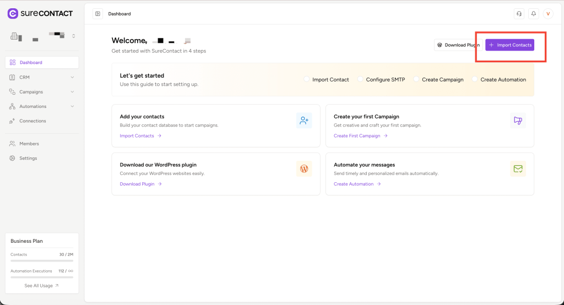The height and width of the screenshot is (305, 564).
Task: Click the WordPress plugin card icon
Action: (x=304, y=168)
